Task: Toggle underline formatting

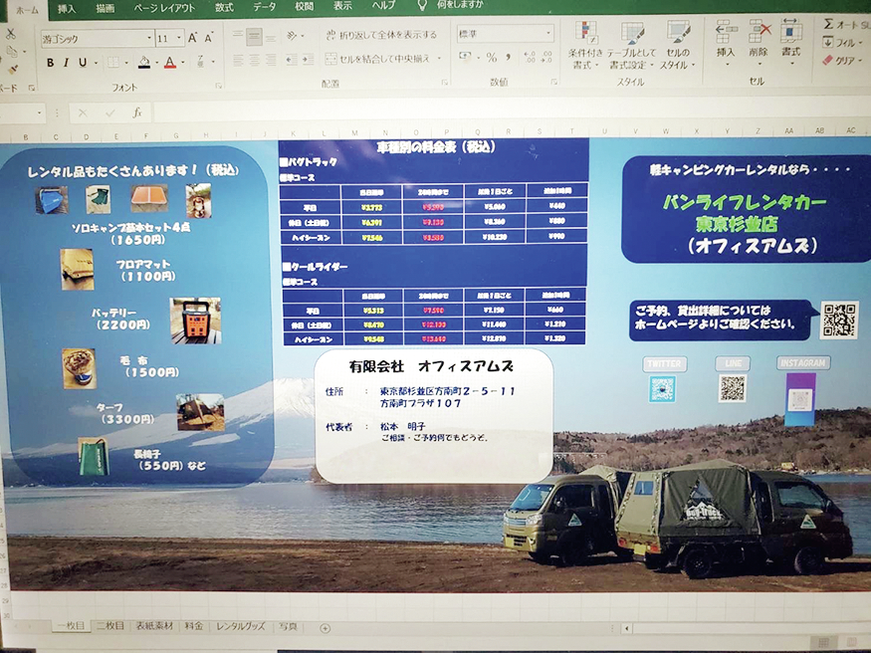Action: (83, 62)
